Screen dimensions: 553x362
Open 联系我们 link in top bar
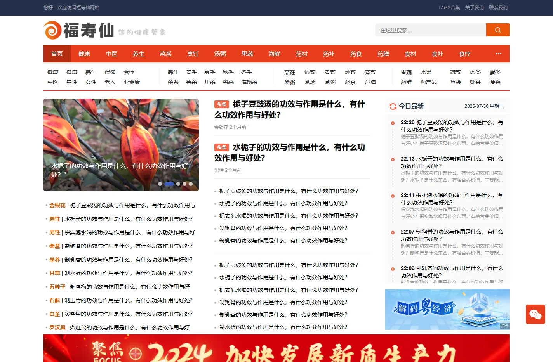pyautogui.click(x=498, y=8)
